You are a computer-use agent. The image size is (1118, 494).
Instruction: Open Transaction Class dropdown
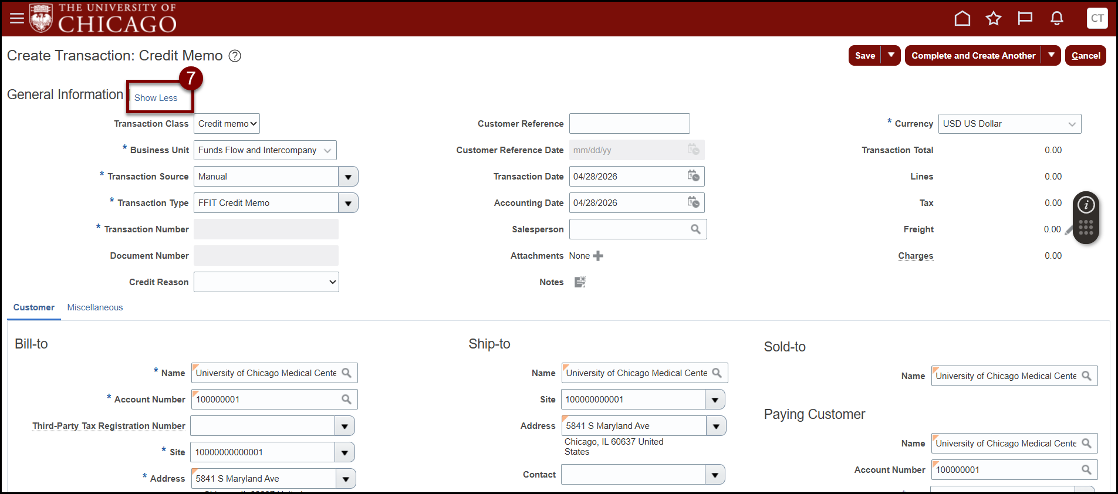click(227, 124)
